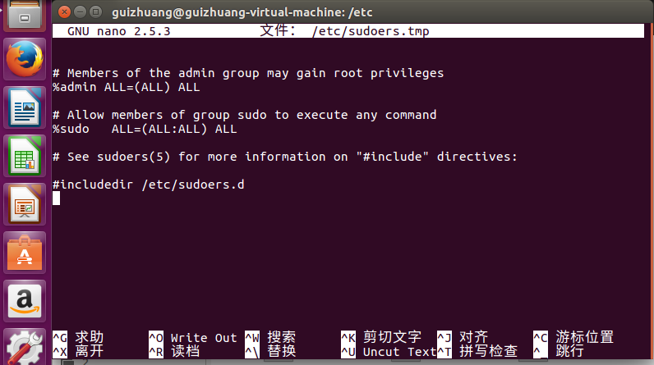Click the ^R 读档 read file shortcut

(x=174, y=351)
